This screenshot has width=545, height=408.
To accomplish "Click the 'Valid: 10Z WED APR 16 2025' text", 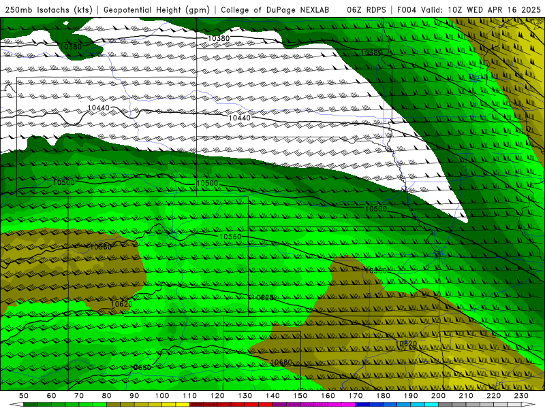I will tap(481, 10).
